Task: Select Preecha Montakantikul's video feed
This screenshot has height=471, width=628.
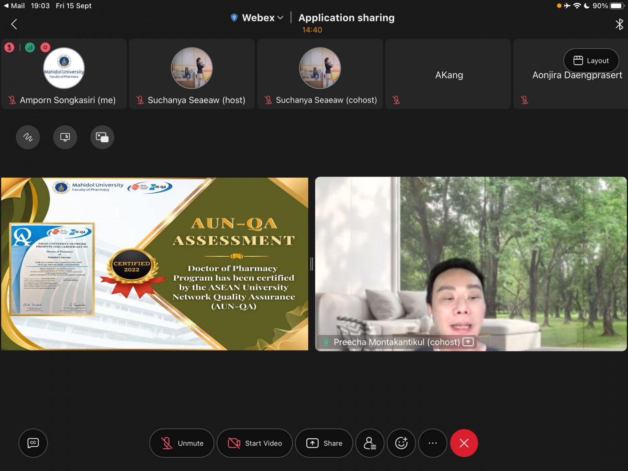Action: pos(471,264)
